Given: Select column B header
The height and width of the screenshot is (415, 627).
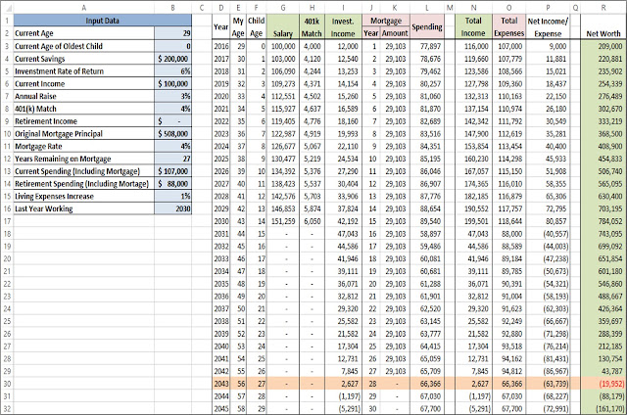Looking at the screenshot, I should (172, 7).
